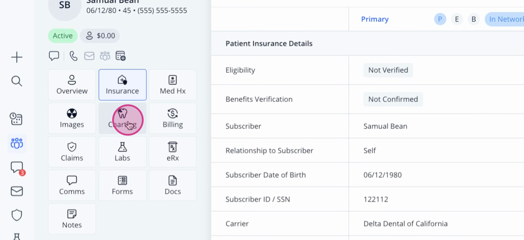This screenshot has width=524, height=240.
Task: Click the add appointment calendar icon
Action: (x=121, y=56)
